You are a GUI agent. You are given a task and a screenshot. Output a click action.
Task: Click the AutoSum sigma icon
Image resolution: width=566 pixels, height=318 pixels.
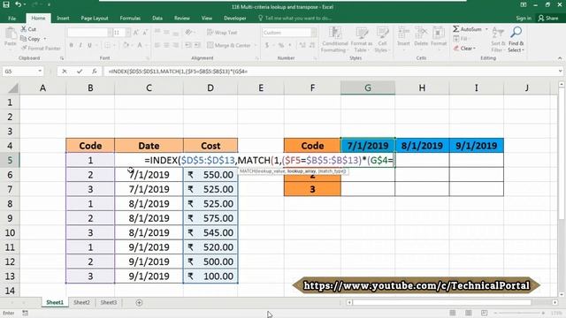coord(456,29)
